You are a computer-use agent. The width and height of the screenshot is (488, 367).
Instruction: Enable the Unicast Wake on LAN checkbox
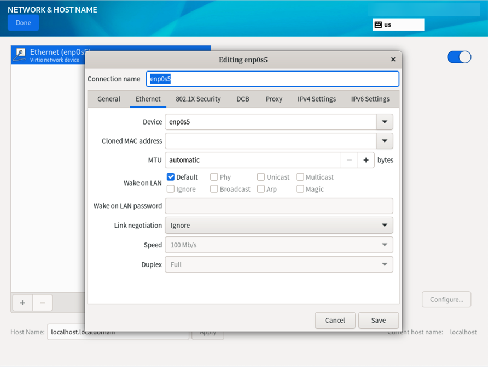[261, 177]
